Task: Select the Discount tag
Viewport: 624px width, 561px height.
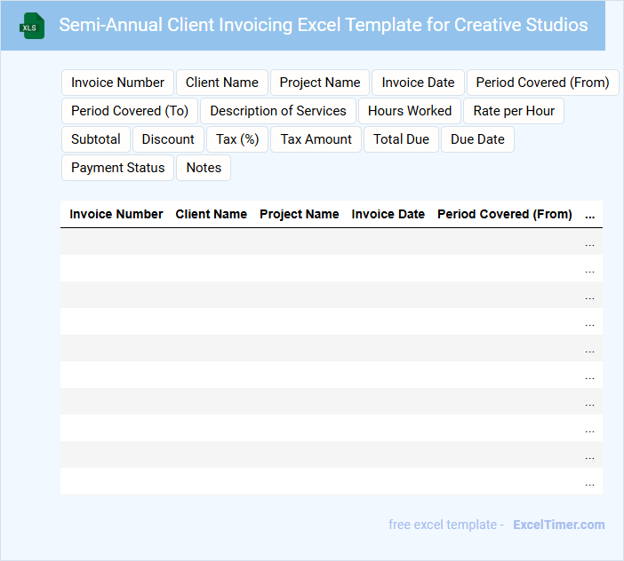Action: tap(168, 139)
